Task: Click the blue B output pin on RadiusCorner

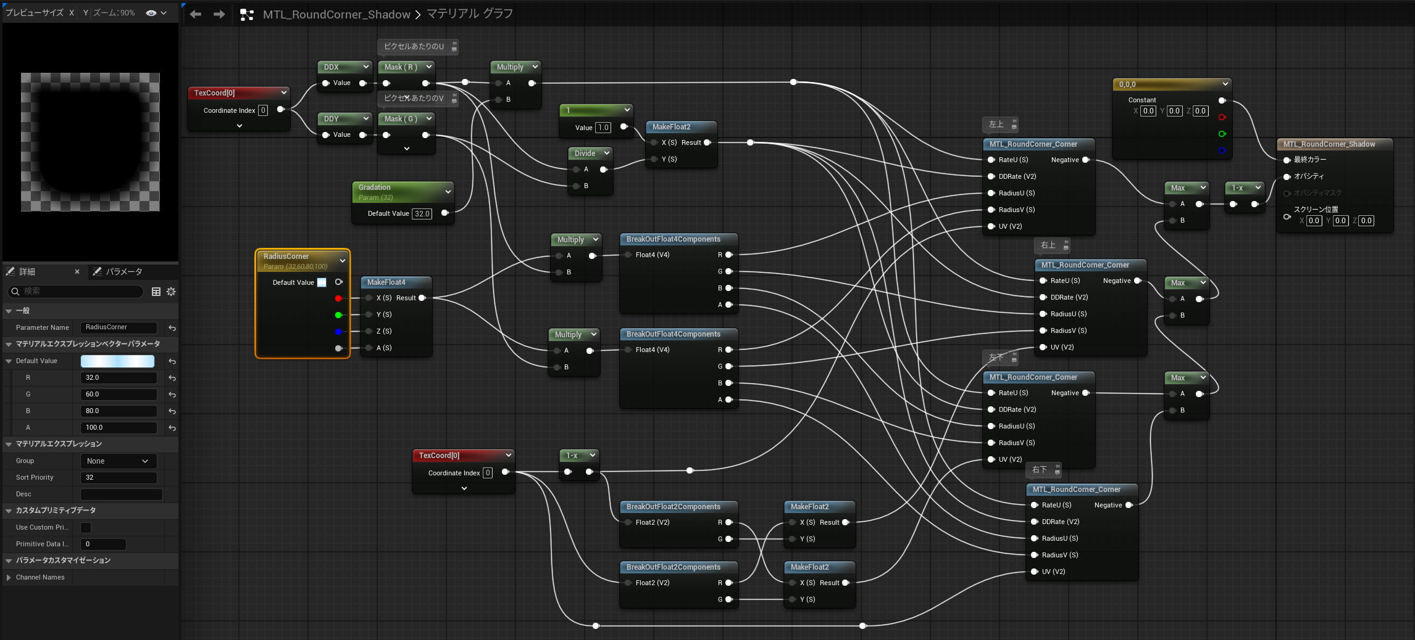Action: (338, 332)
